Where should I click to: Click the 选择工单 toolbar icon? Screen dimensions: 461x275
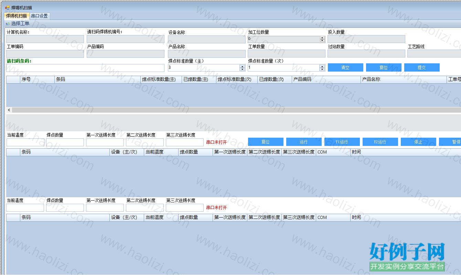(8, 24)
